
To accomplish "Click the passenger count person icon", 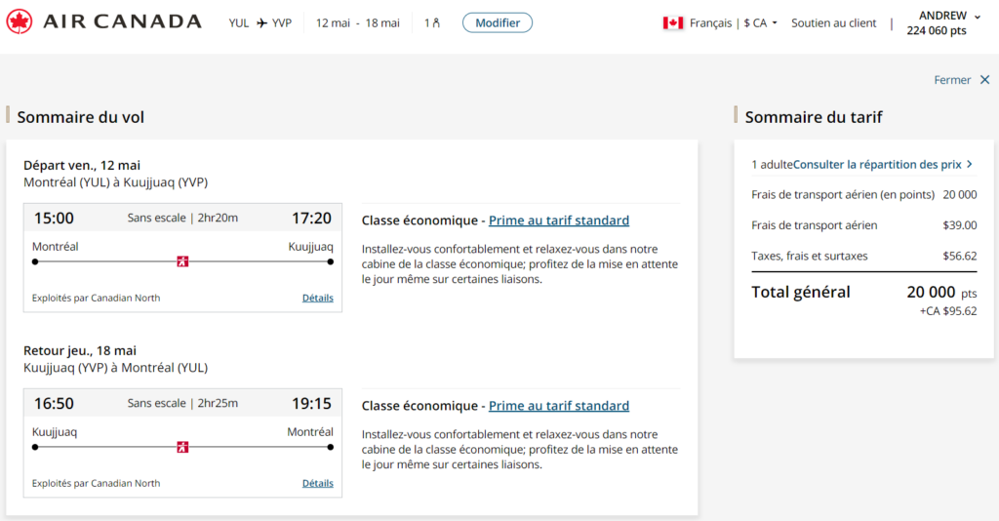I will [x=435, y=22].
